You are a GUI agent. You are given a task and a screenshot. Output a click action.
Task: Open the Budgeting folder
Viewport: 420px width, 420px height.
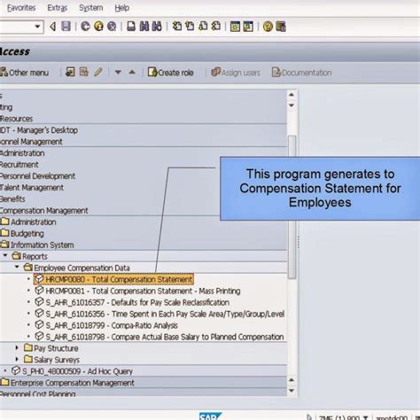coord(22,233)
